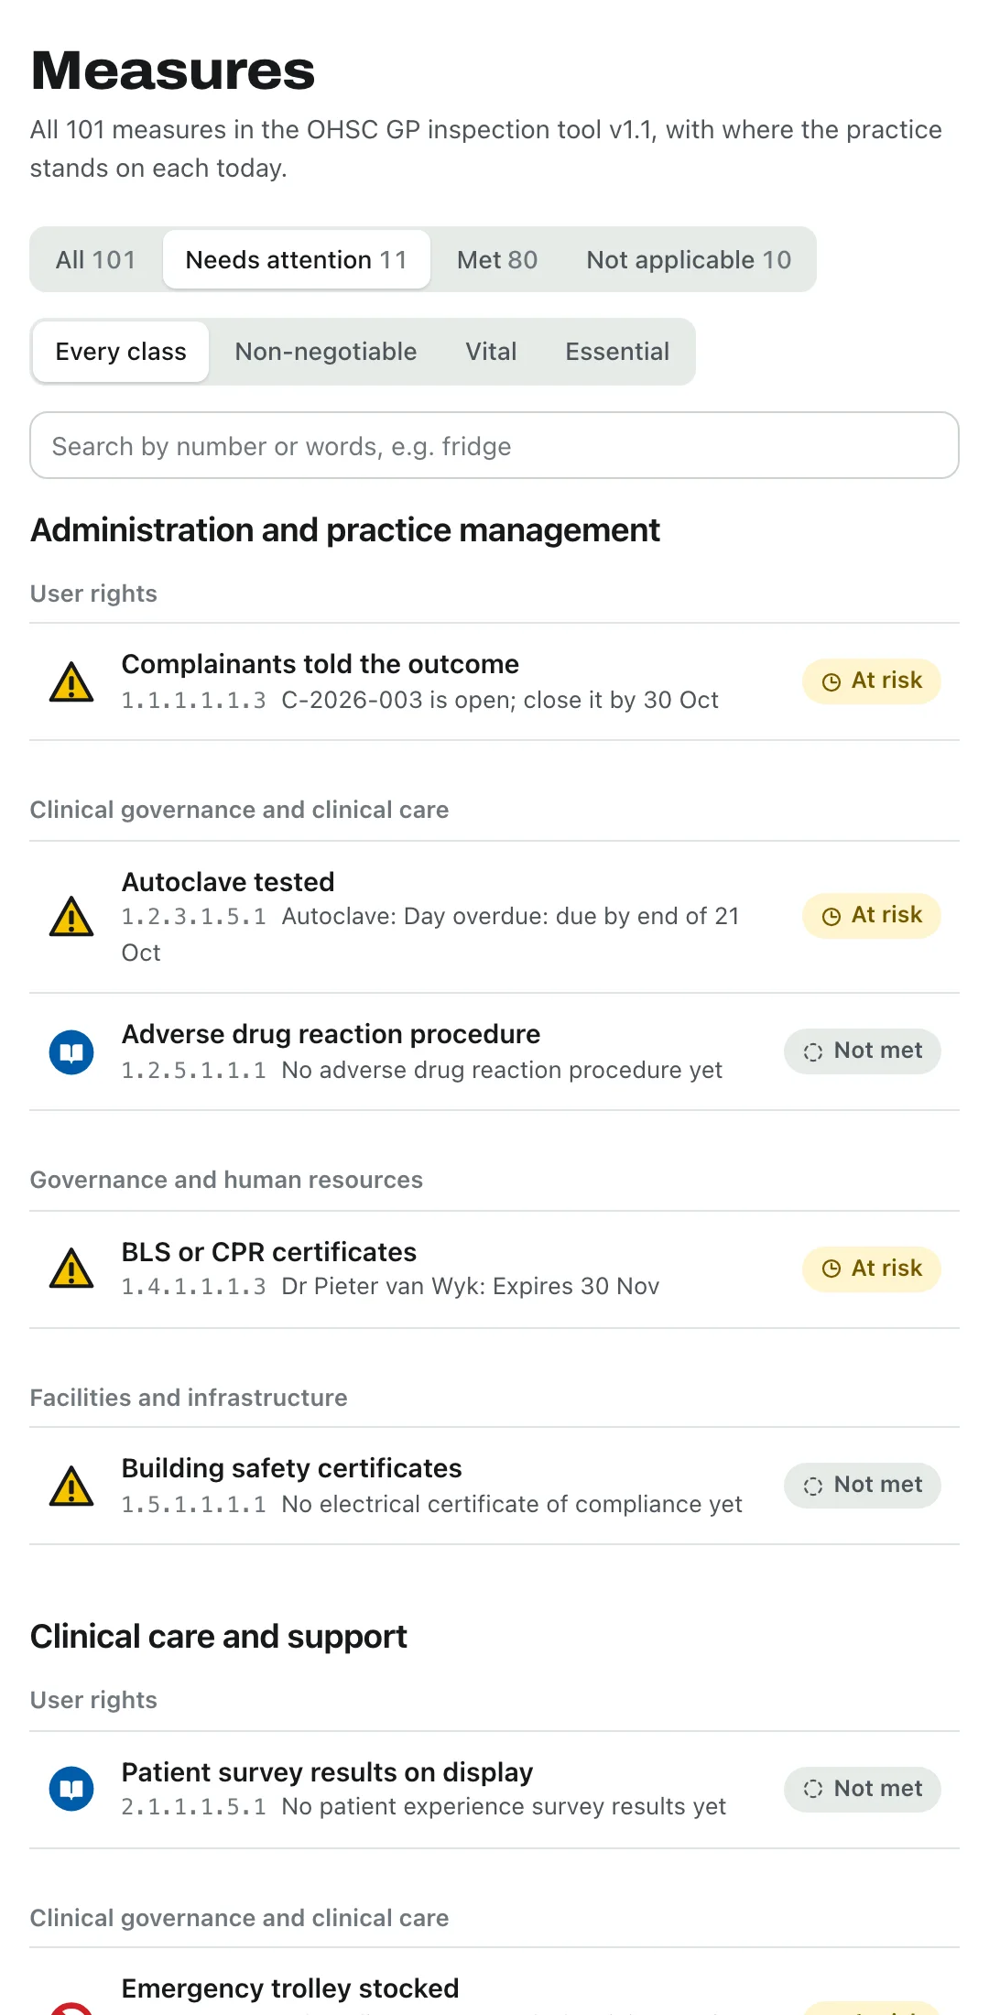Viewport: 989px width, 2015px height.
Task: Click blue book icon beside Adverse drug reaction procedure
Action: coord(71,1052)
